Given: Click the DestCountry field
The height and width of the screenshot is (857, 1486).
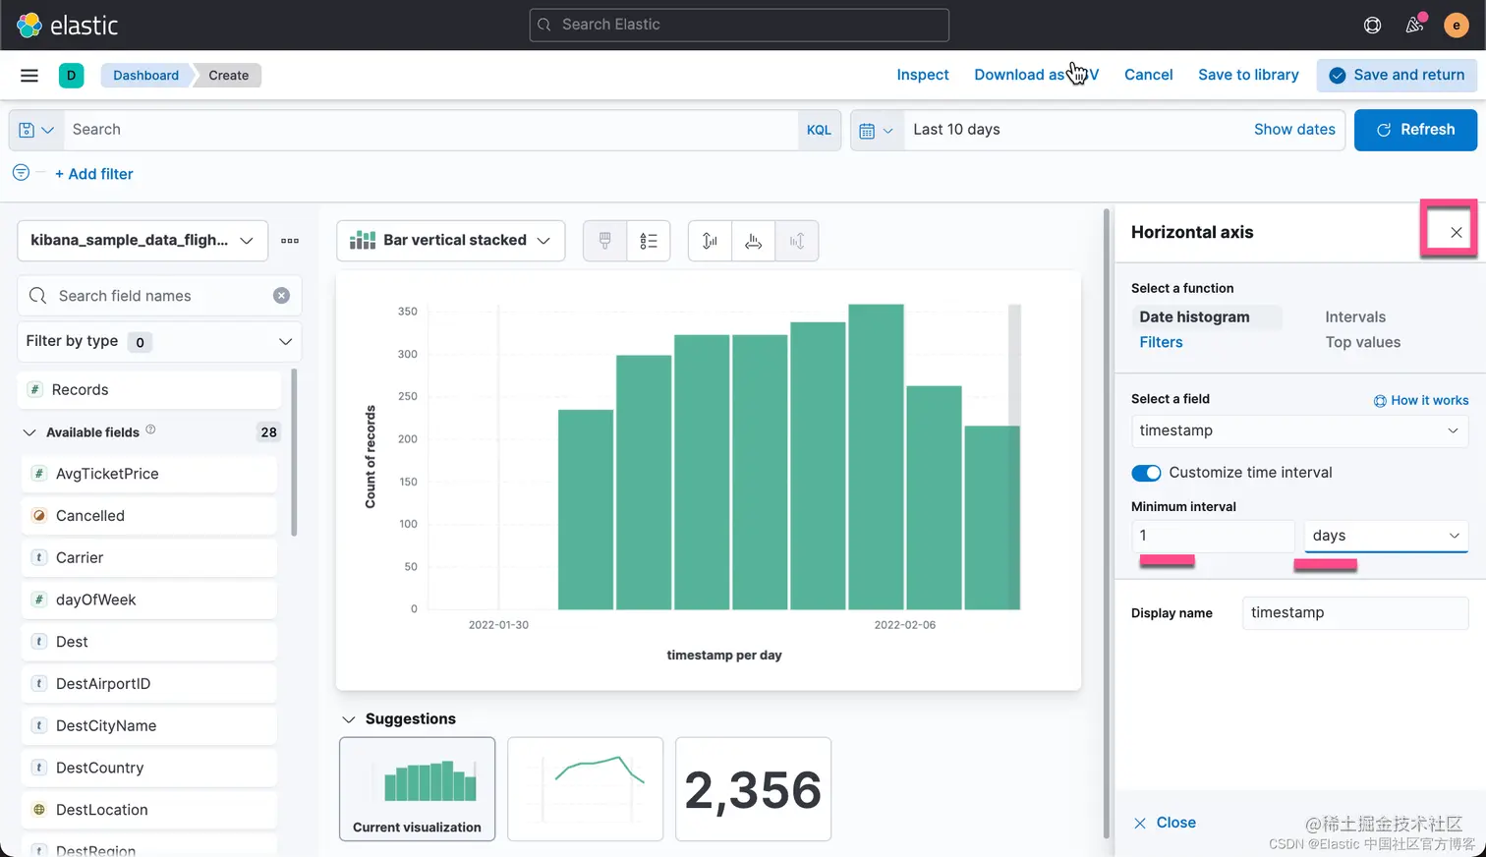Looking at the screenshot, I should (148, 768).
